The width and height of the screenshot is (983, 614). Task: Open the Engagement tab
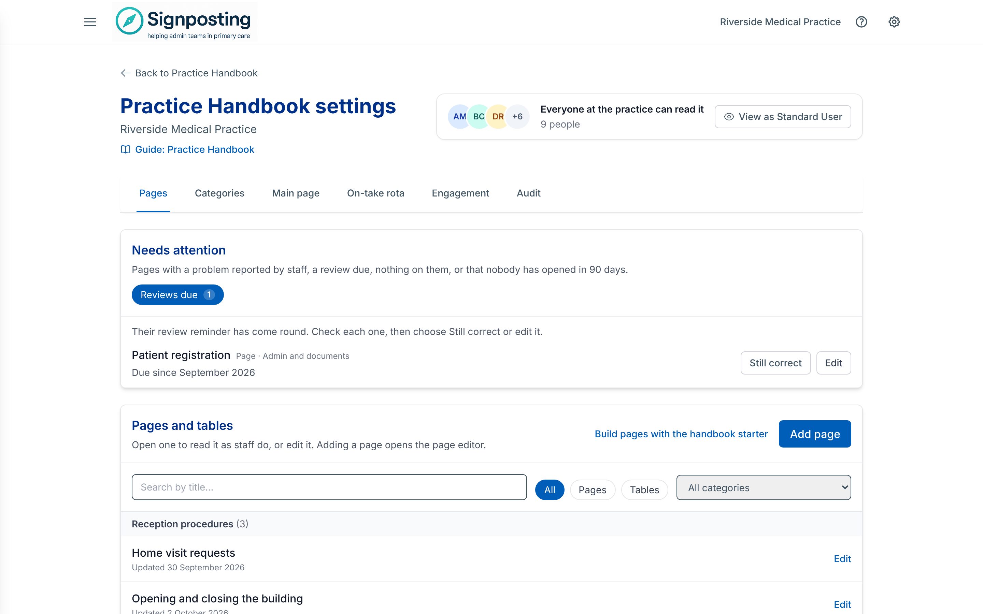click(x=460, y=193)
